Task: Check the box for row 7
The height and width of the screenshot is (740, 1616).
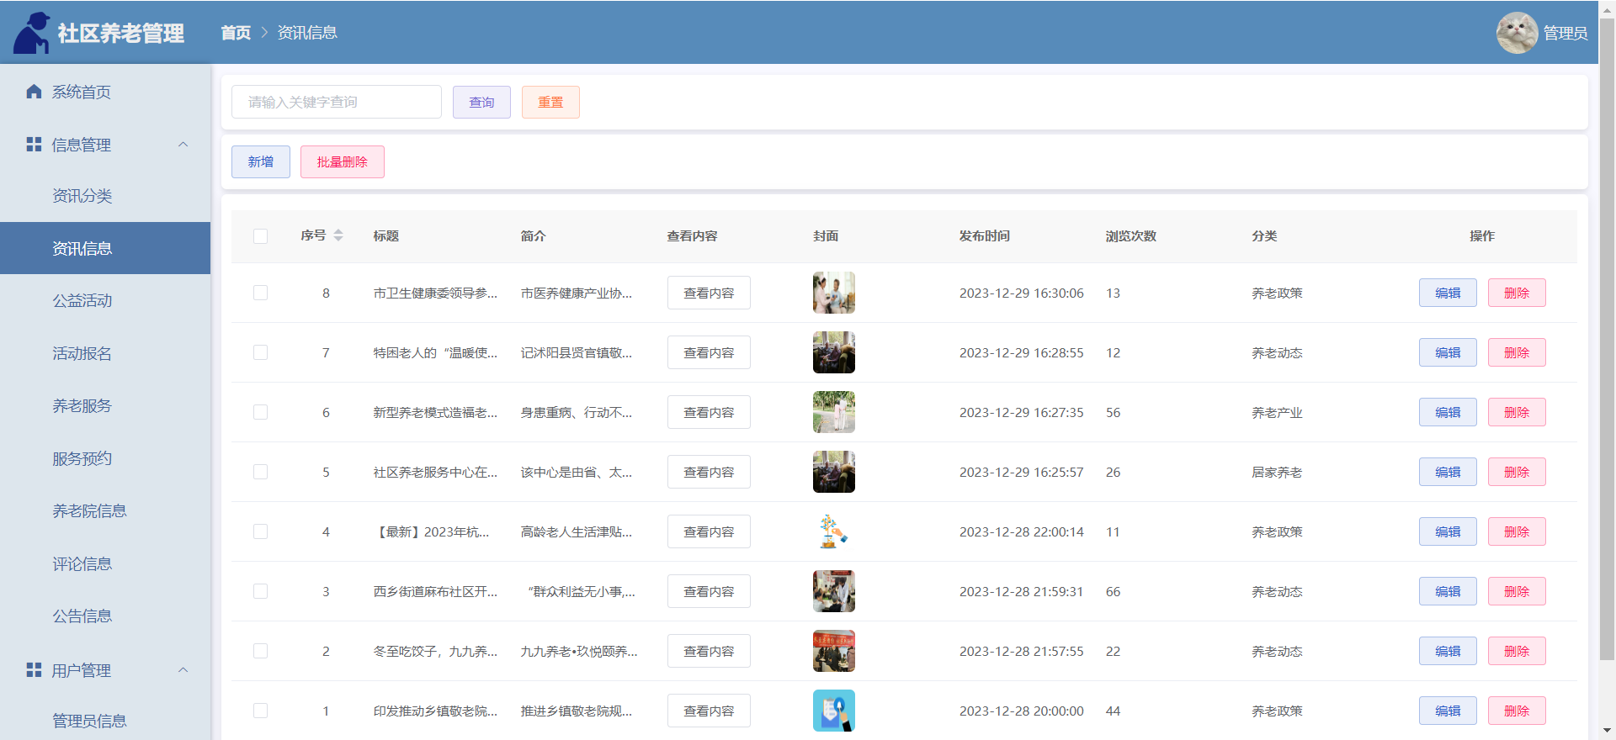Action: tap(261, 352)
